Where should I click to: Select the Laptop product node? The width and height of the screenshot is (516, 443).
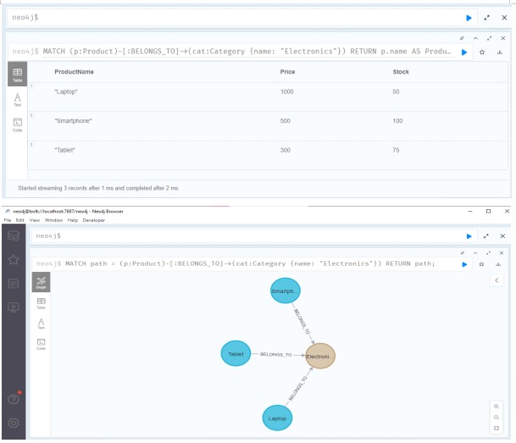coord(280,418)
